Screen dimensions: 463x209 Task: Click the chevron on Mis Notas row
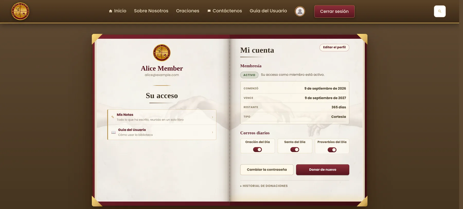click(212, 117)
